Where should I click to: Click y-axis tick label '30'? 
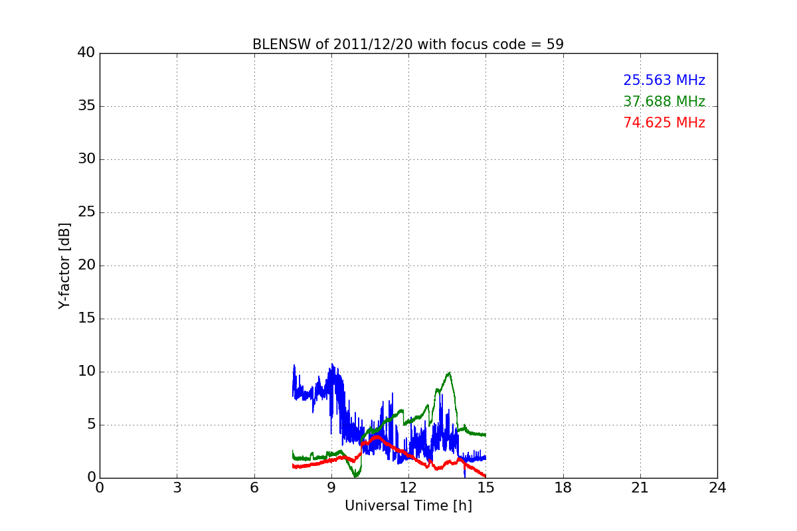86,159
